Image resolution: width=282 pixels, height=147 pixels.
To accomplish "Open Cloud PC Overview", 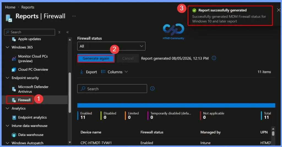I will click(33, 69).
